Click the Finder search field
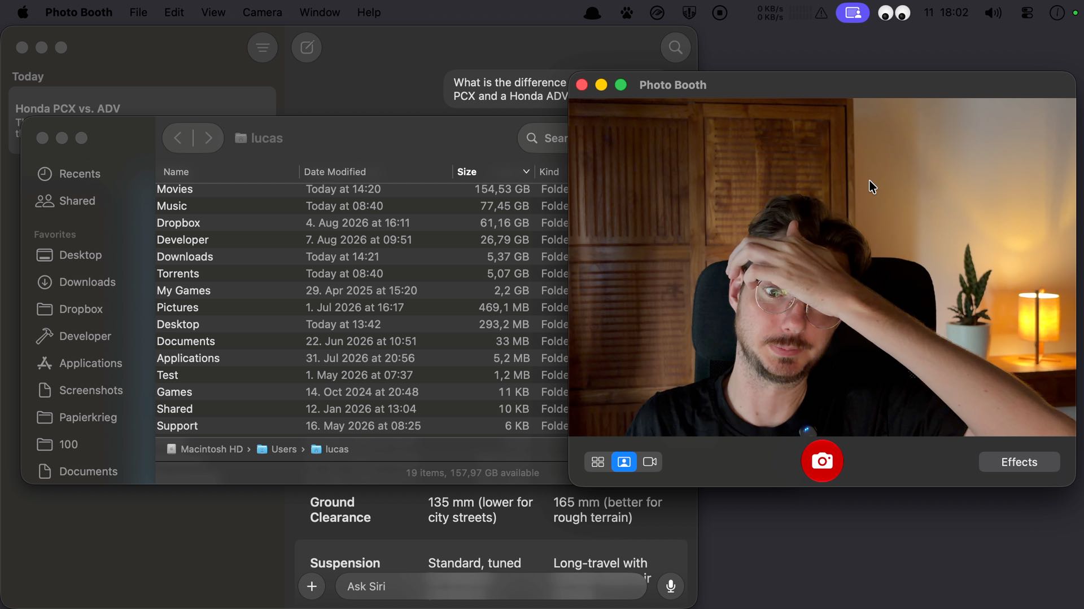This screenshot has height=609, width=1084. (544, 138)
